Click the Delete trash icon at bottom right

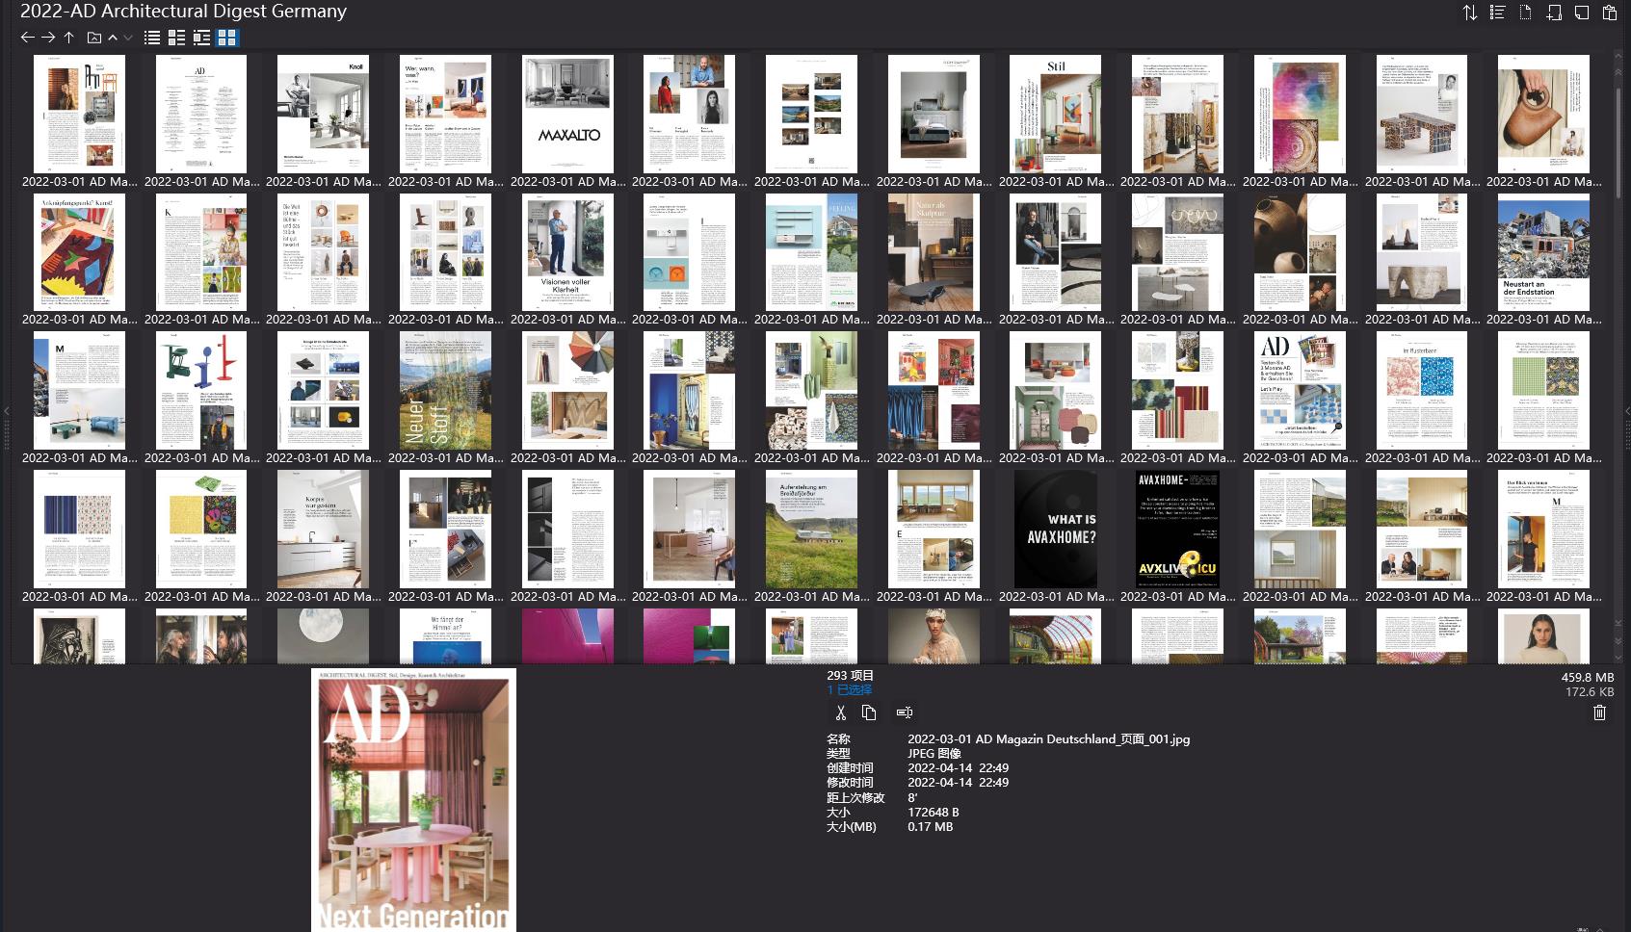[x=1599, y=712]
